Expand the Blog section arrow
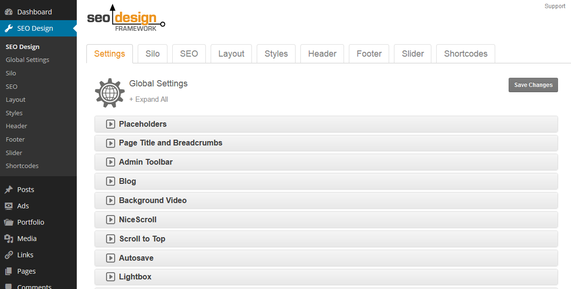 [x=110, y=181]
